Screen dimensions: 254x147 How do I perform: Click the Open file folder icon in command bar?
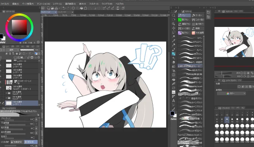click(52, 8)
